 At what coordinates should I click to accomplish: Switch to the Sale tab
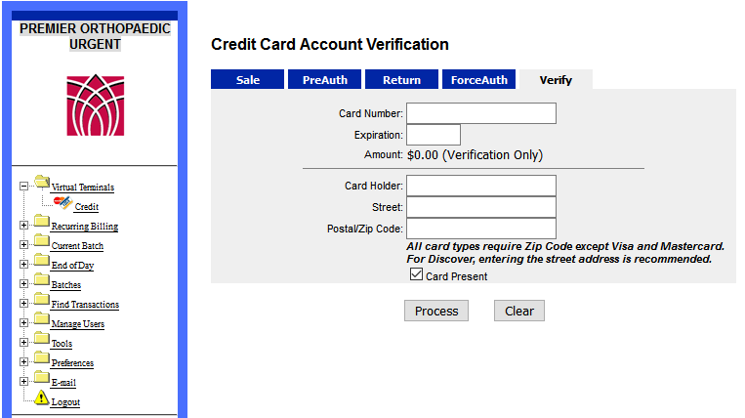pos(248,79)
